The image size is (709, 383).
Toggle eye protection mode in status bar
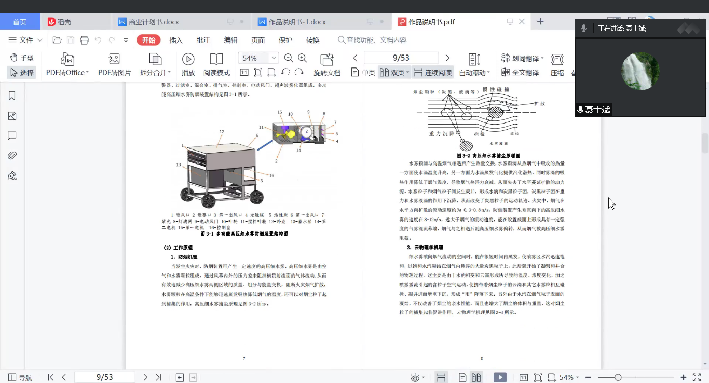click(415, 377)
